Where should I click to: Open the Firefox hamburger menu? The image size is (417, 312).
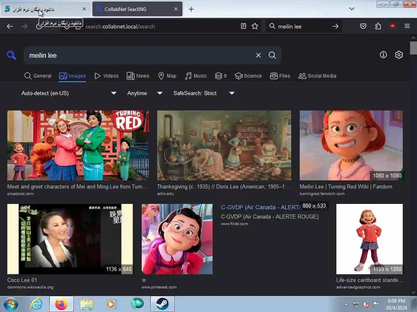(x=407, y=26)
